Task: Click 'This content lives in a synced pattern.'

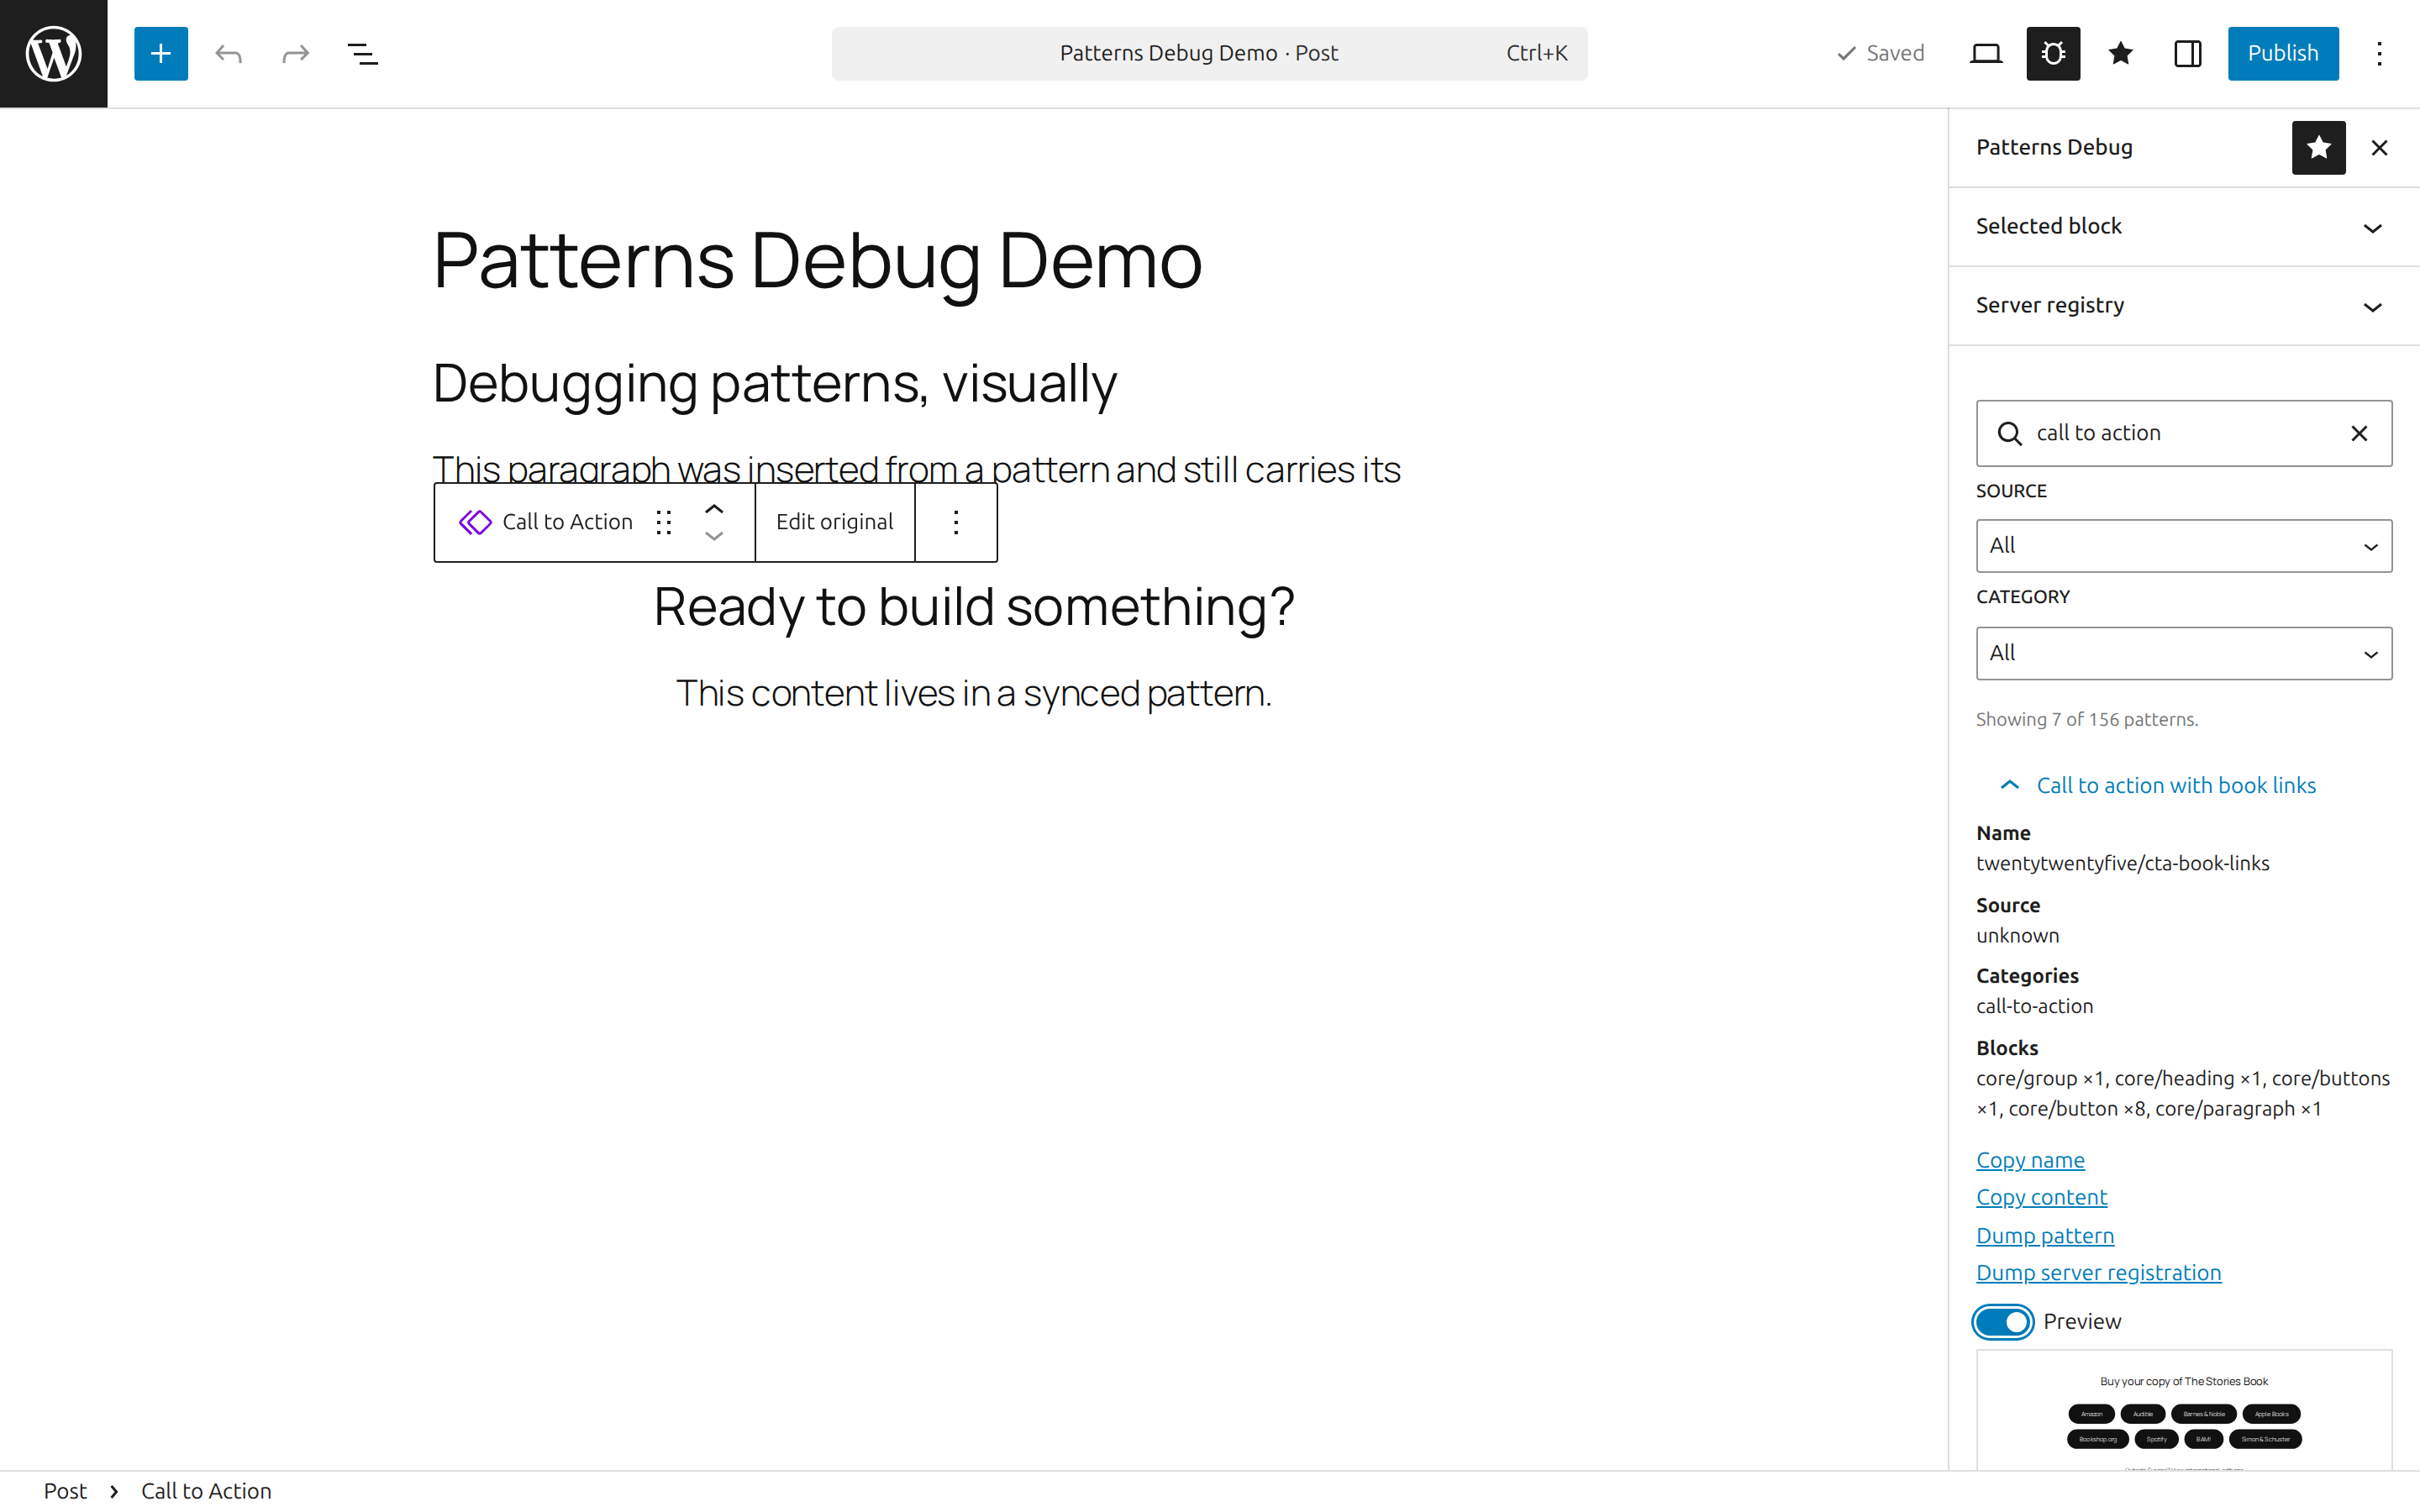Action: [974, 693]
